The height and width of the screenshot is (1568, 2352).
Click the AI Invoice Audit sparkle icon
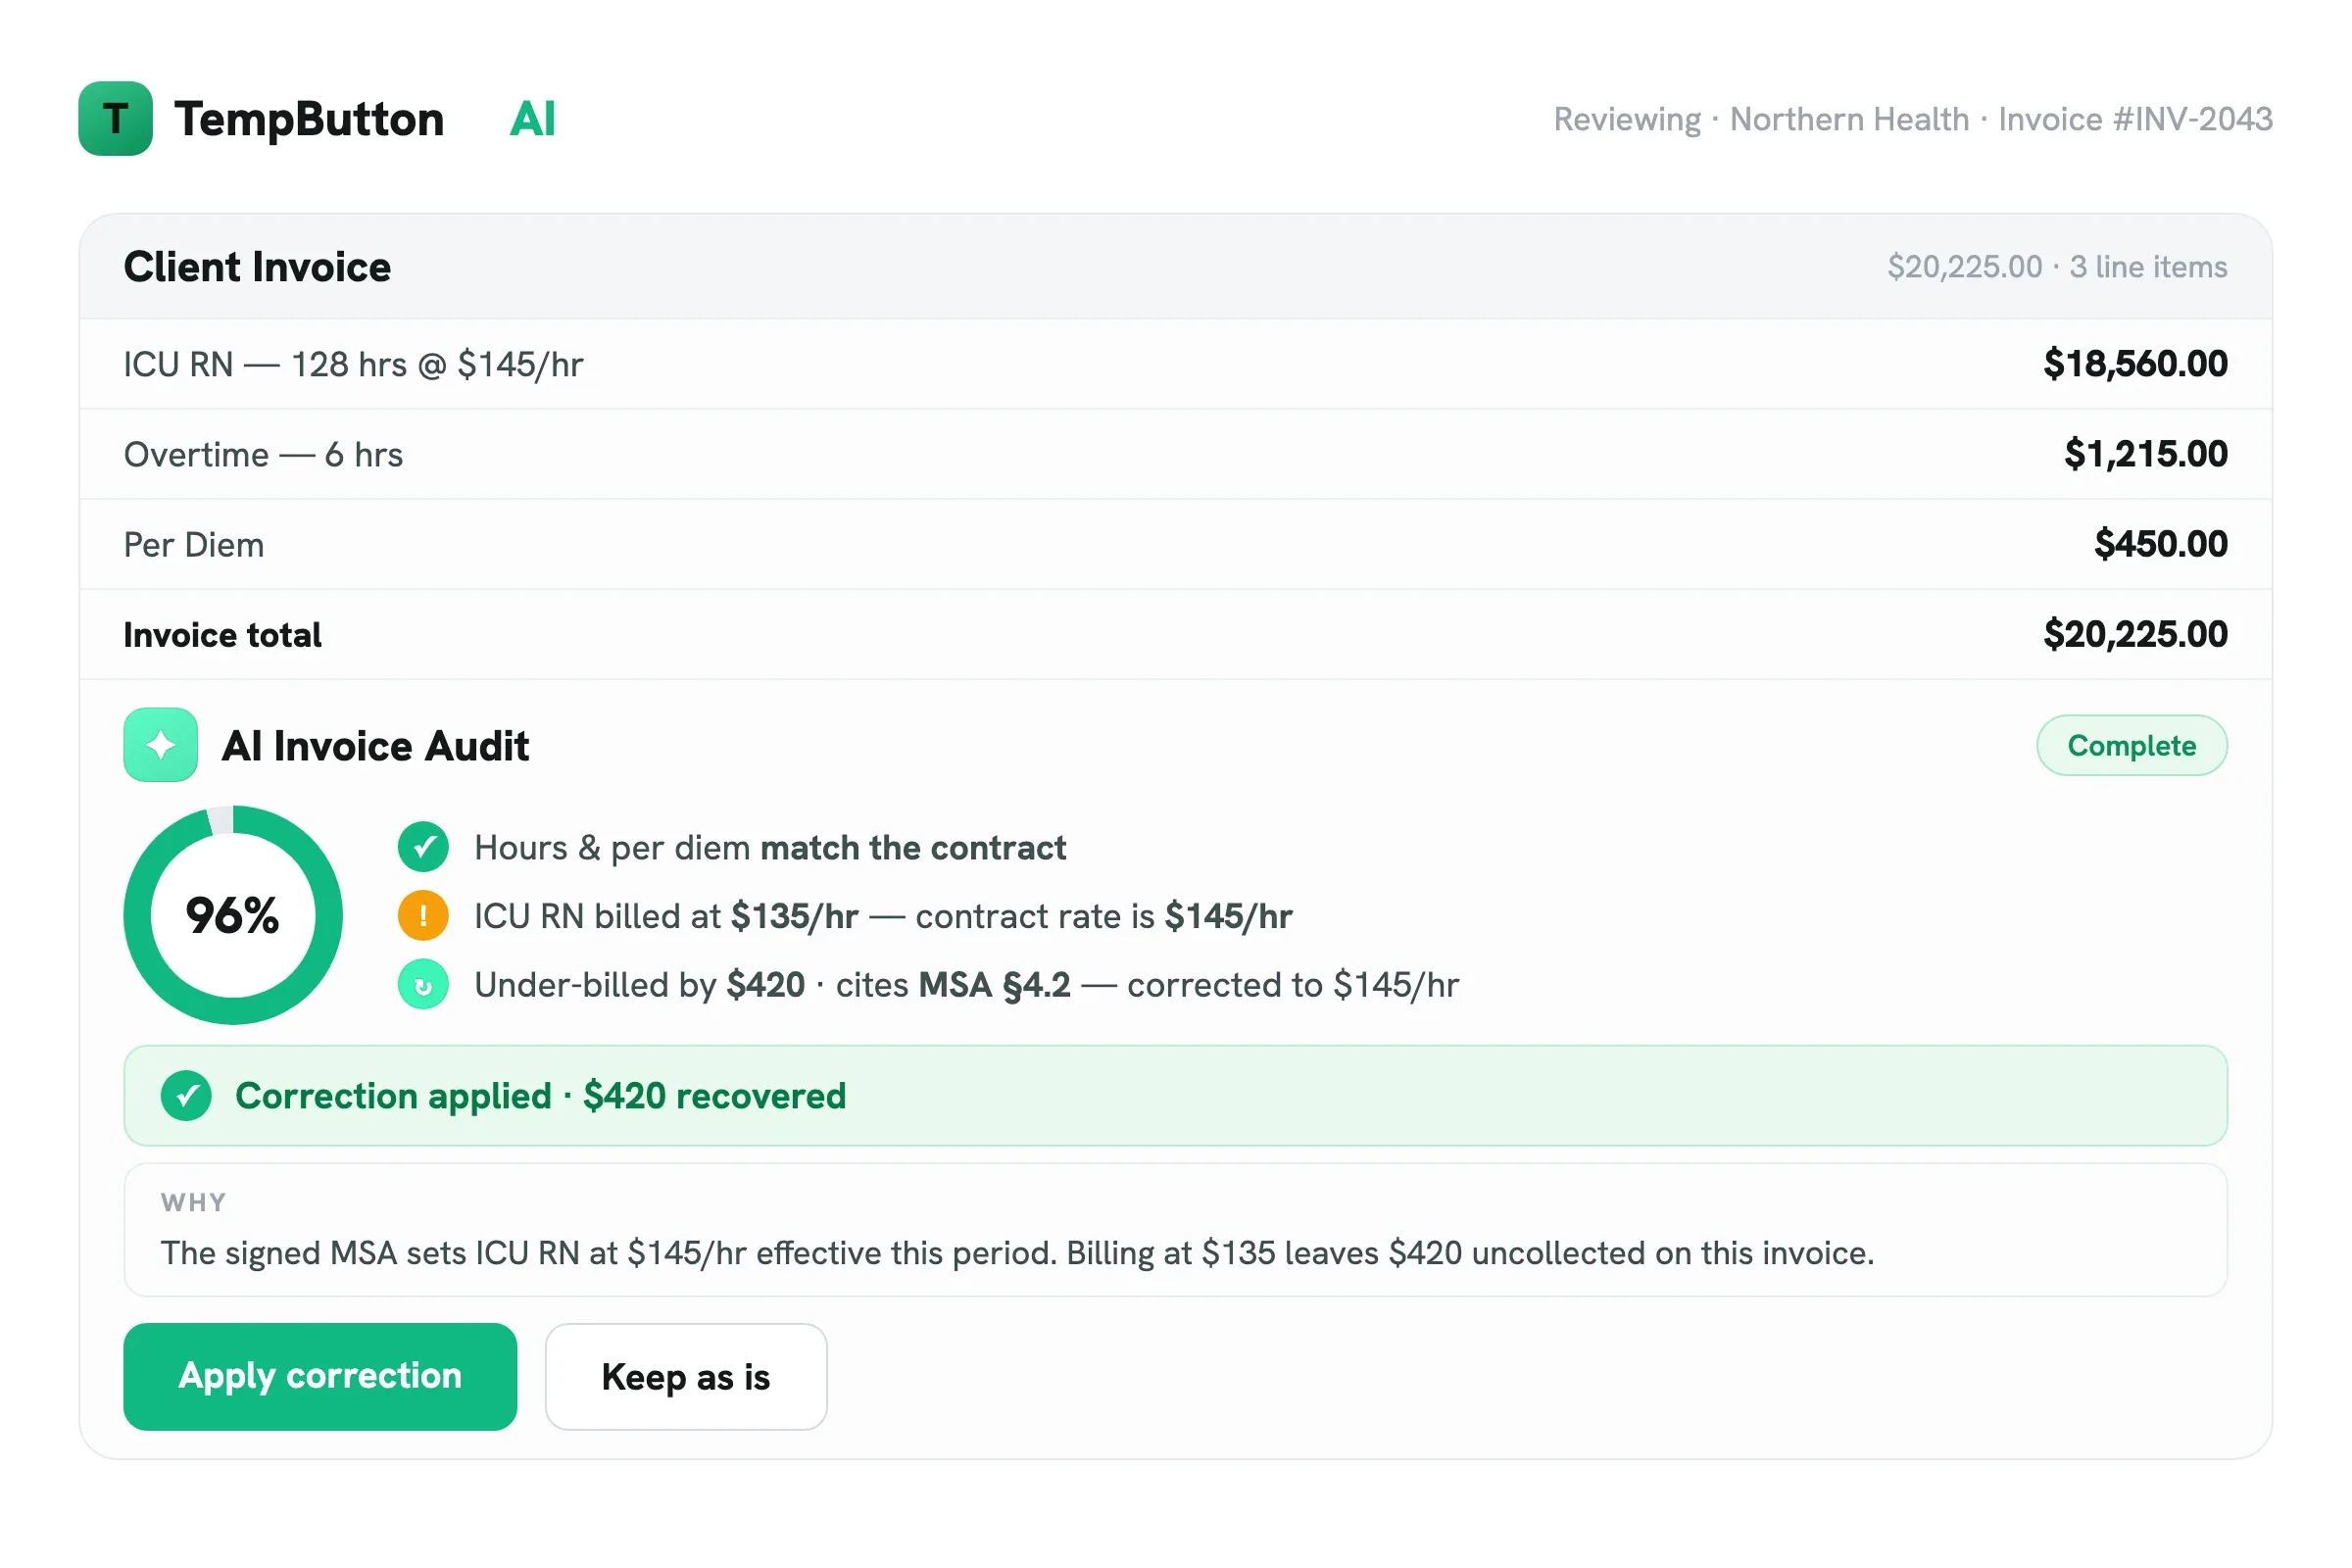[x=161, y=745]
